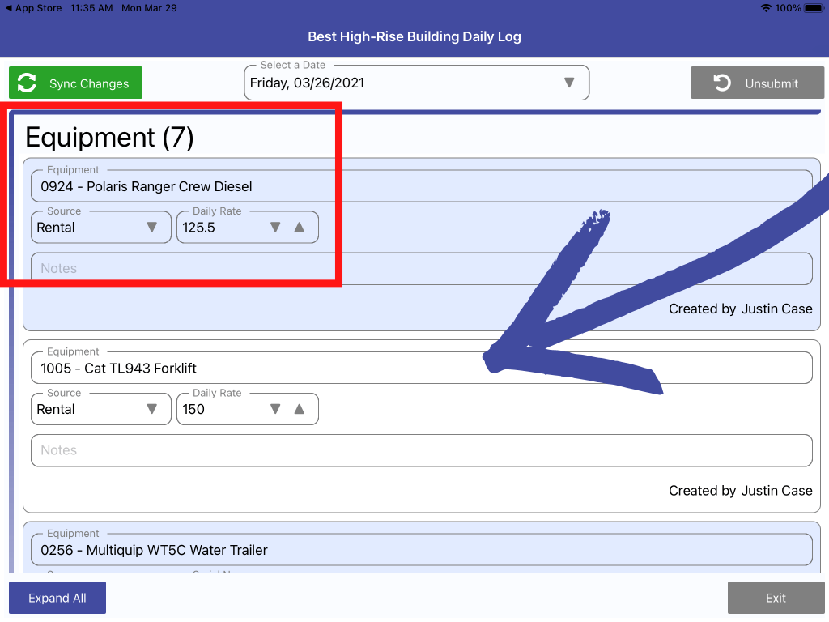This screenshot has height=622, width=829.
Task: Click the Notes field under Cat Forklift
Action: click(x=421, y=450)
